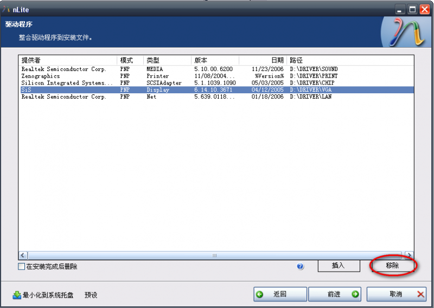Close the nLite window

point(425,10)
